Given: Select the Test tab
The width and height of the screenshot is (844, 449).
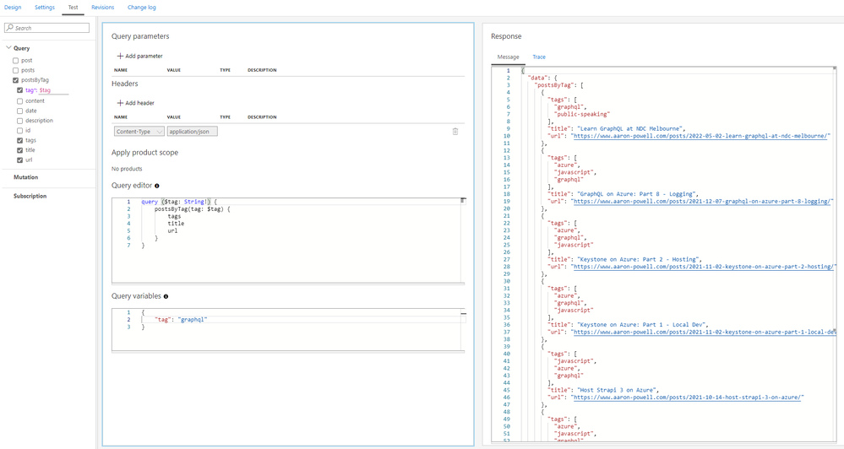Looking at the screenshot, I should pyautogui.click(x=74, y=8).
